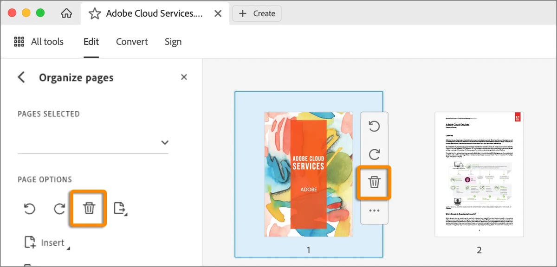Screen dimensions: 557x267
Task: Expand the Pages Selected dropdown
Action: point(165,143)
